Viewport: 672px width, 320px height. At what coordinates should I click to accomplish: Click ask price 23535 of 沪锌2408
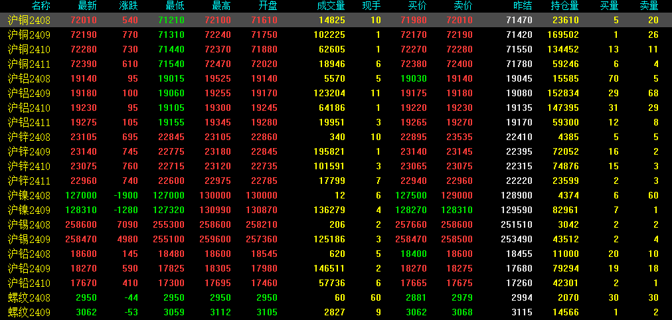[x=459, y=137]
